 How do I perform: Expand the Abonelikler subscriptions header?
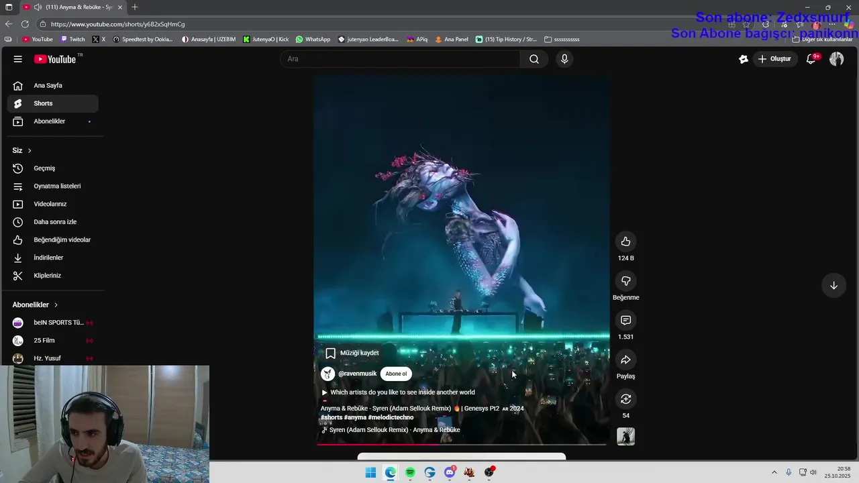36,305
